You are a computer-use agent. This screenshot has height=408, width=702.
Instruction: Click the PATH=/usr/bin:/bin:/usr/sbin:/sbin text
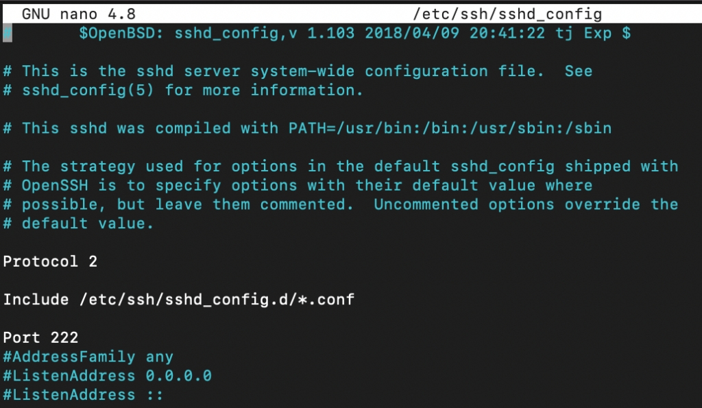(445, 128)
